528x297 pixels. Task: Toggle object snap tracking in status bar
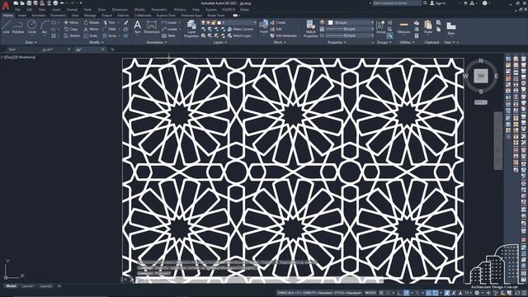pos(429,293)
